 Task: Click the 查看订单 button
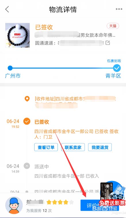46,147
